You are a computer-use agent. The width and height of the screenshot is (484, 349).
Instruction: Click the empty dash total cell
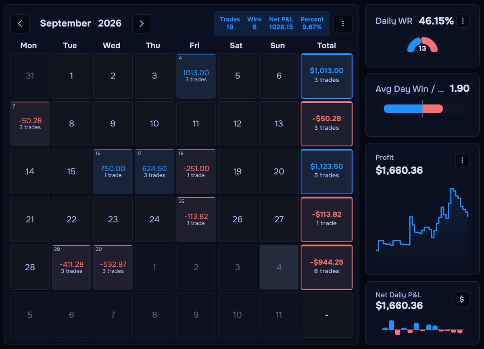[327, 315]
